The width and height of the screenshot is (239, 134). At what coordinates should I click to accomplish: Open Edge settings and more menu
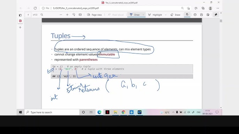click(x=218, y=8)
